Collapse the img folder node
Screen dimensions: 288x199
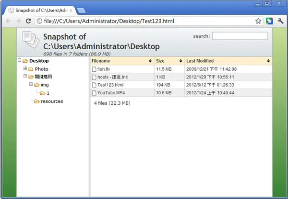pos(31,84)
